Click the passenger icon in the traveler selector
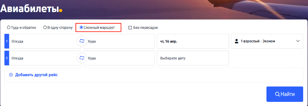Image resolution: width=308 pixels, height=106 pixels. pos(236,41)
